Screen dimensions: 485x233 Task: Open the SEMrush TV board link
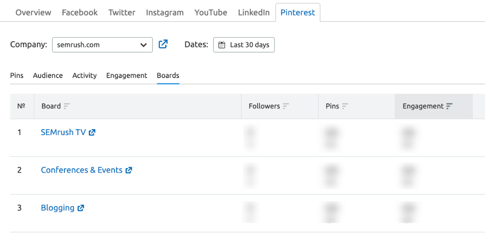tap(63, 132)
